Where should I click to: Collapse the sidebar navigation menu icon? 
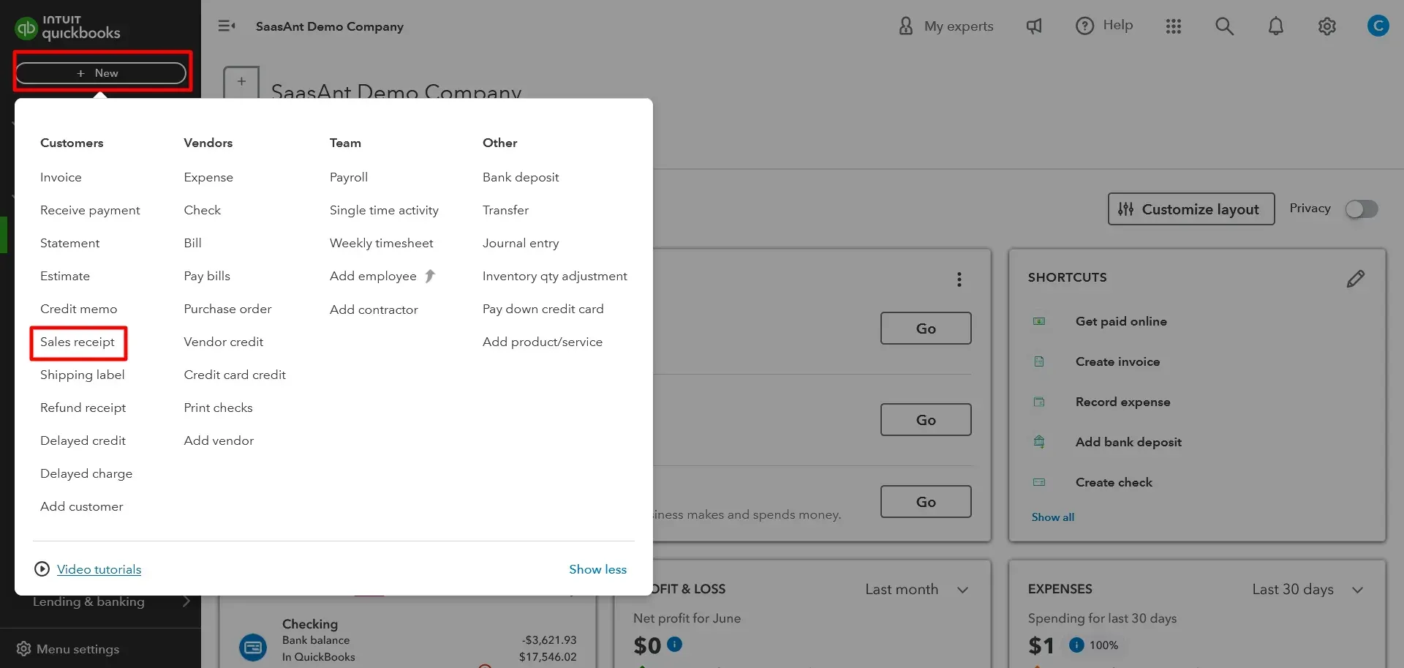[227, 26]
